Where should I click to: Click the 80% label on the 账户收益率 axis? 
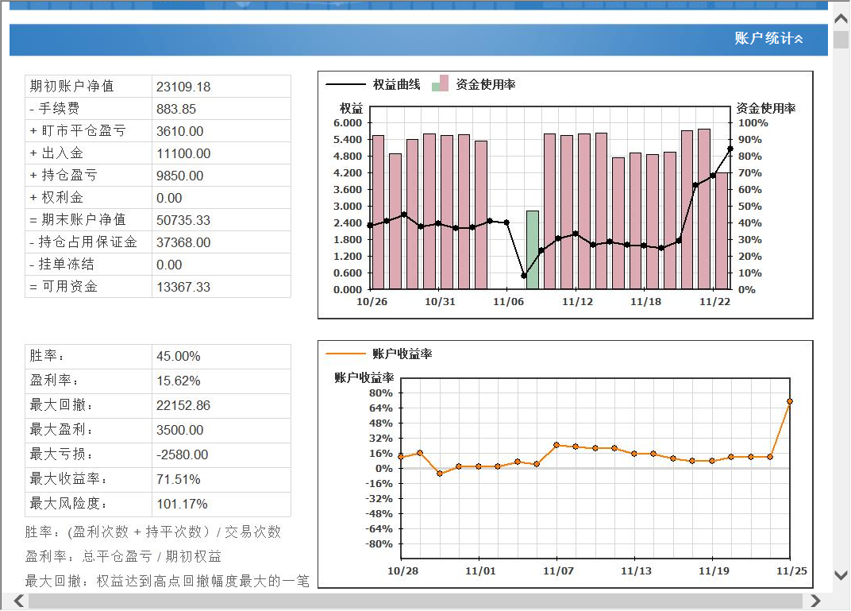point(380,393)
